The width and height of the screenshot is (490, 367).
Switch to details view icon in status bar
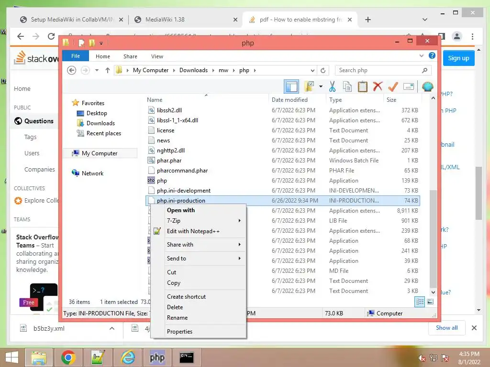click(419, 302)
